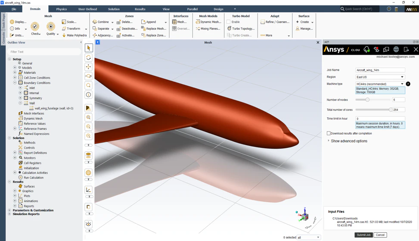Activate the select pointer tool in viewport toolbar
Viewport: 419px width, 241px height.
(89, 48)
